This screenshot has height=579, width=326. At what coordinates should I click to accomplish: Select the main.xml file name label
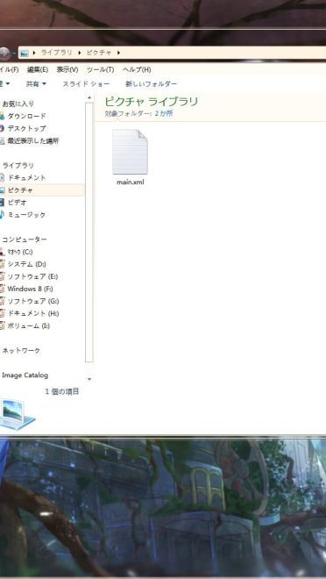point(131,182)
